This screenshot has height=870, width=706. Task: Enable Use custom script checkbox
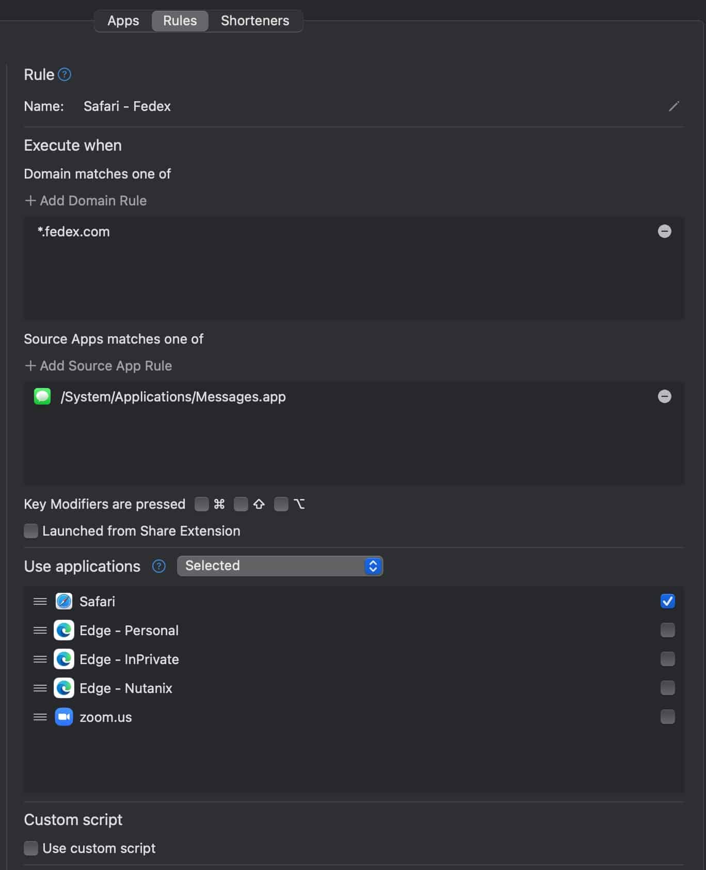coord(31,848)
